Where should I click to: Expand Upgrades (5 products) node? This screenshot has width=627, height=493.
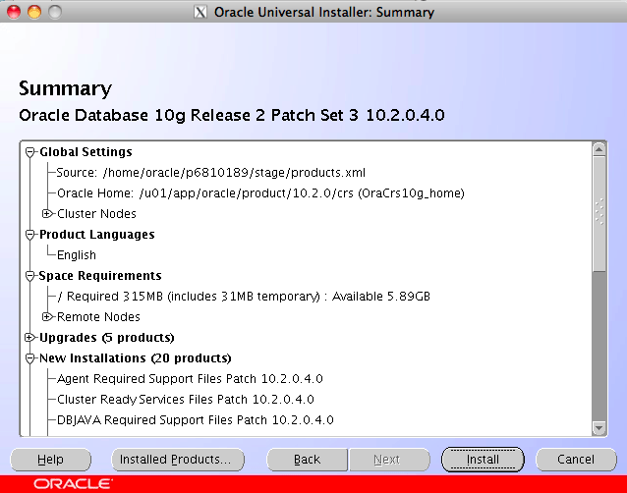click(30, 338)
